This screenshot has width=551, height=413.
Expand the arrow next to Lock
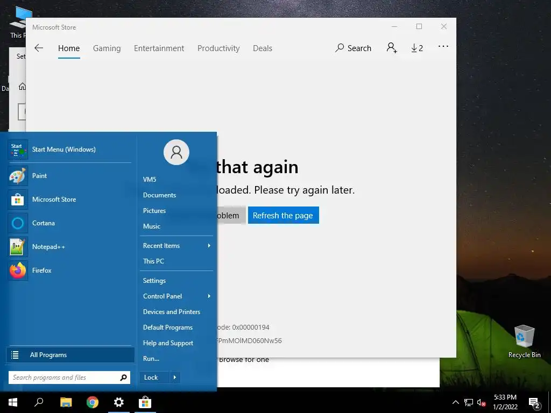pos(175,378)
